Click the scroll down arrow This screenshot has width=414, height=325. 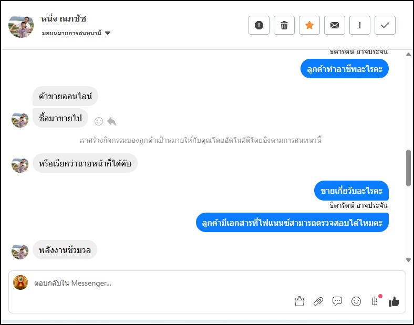[x=409, y=260]
